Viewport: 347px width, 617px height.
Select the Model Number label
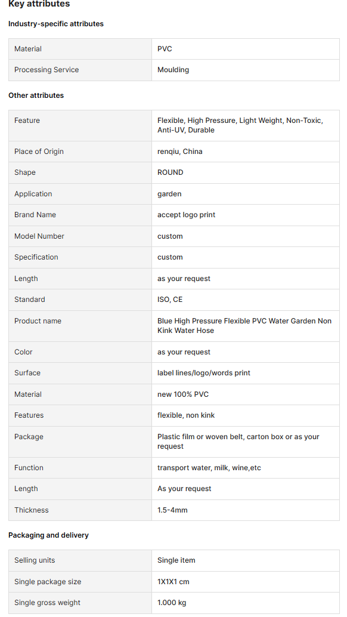39,236
